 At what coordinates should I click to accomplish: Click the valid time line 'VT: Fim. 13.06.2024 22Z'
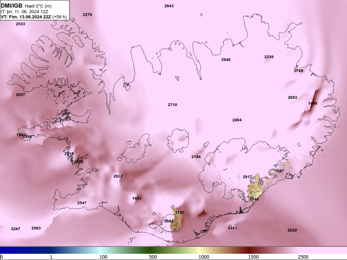(26, 17)
